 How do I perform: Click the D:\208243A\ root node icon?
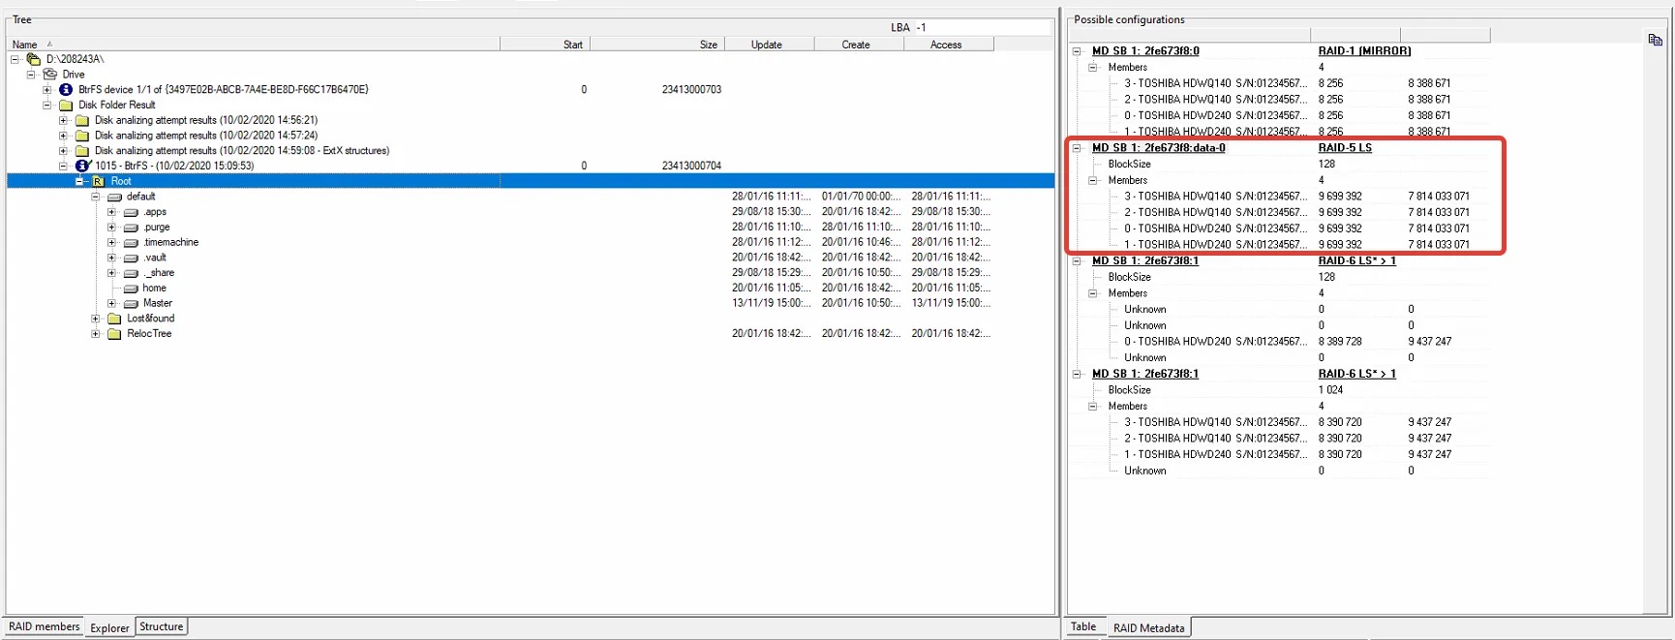tap(34, 59)
